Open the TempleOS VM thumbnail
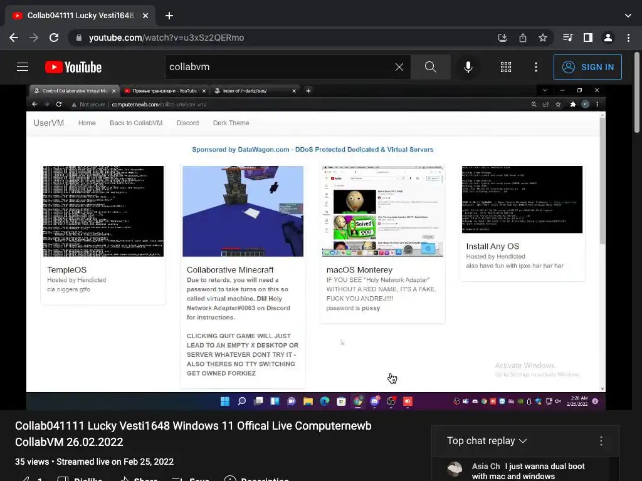This screenshot has width=642, height=481. [103, 211]
